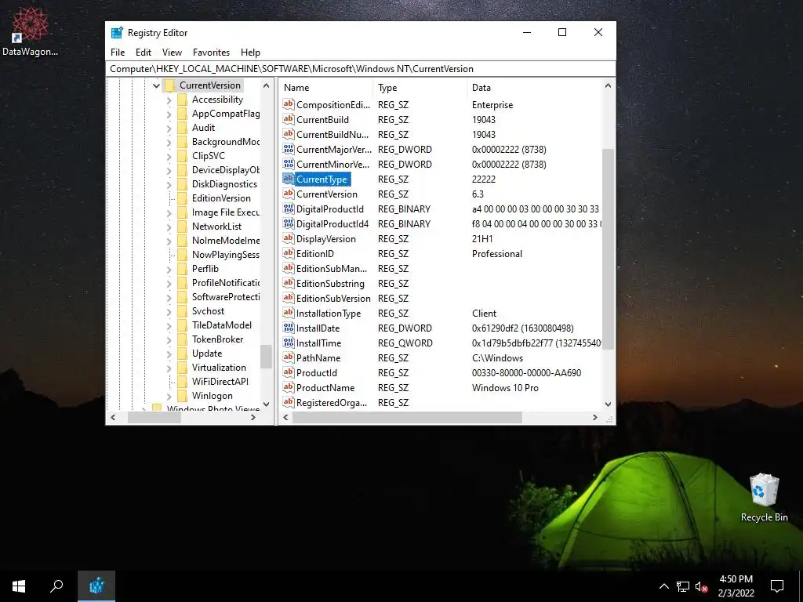Click the tree pane scroll down arrow
This screenshot has width=803, height=602.
click(266, 404)
